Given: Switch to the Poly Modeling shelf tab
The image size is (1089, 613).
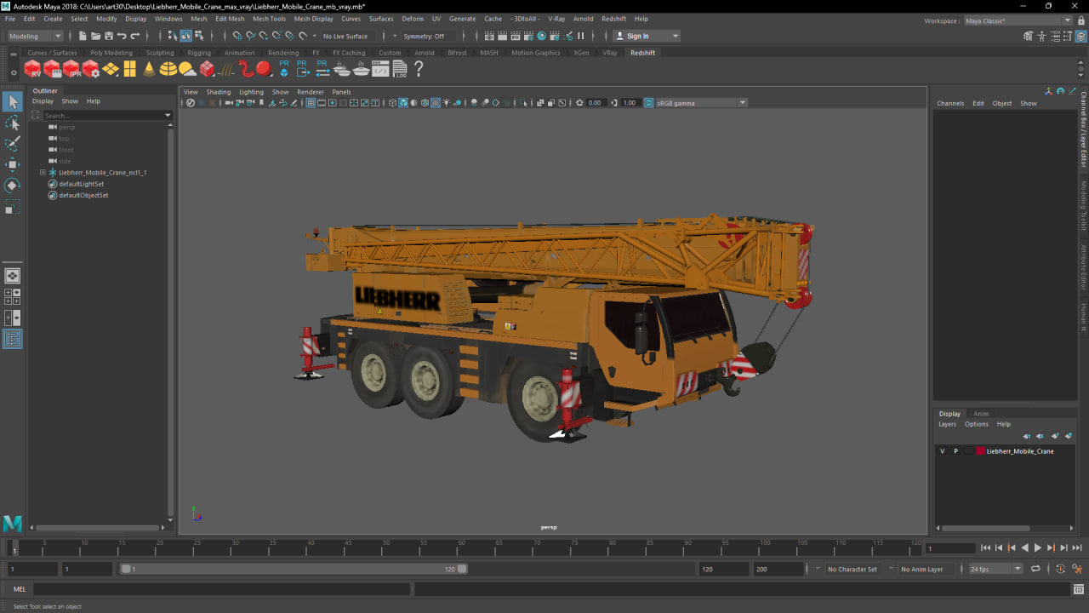Looking at the screenshot, I should click(x=111, y=53).
